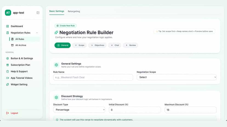Go to step 2 Scope
227x127 pixels.
pos(80,45)
